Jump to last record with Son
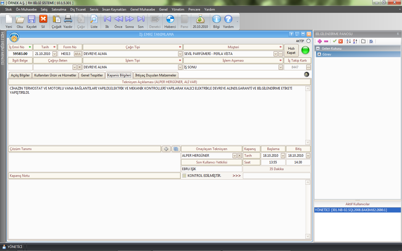Screen dimensions: 402x251 tap(141, 20)
